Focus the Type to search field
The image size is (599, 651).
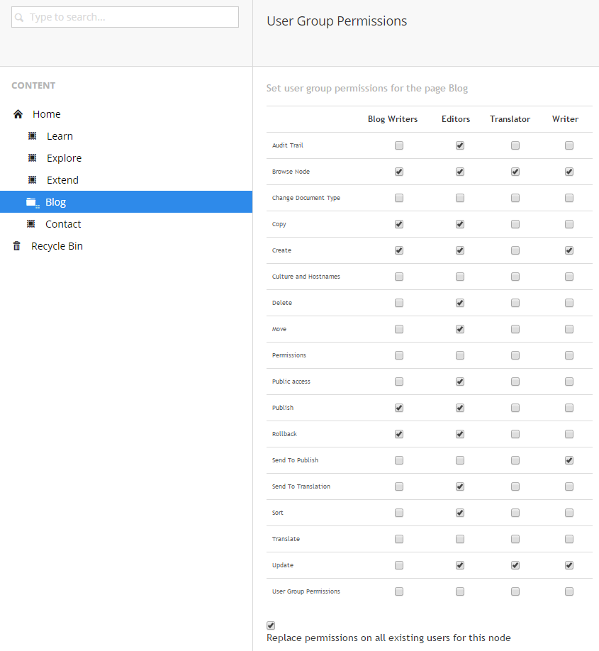click(x=125, y=17)
